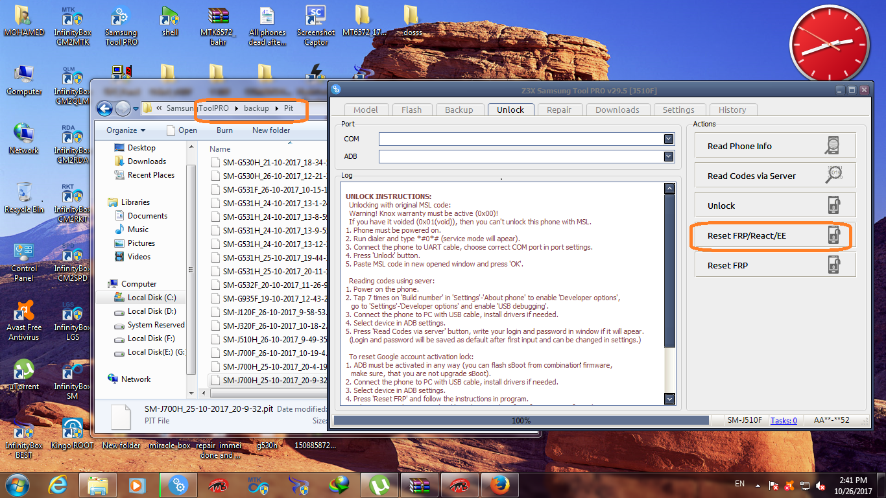Switch to the Backup tab
Screen dimensions: 886x498
coord(459,110)
